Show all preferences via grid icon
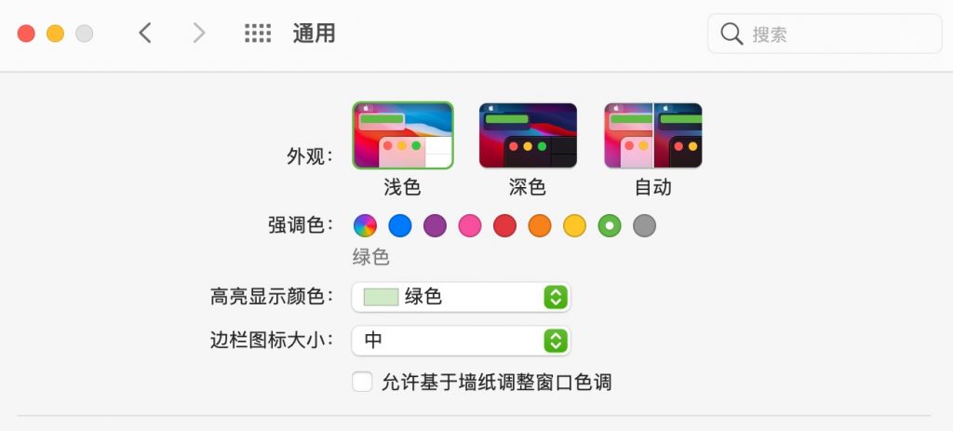Image resolution: width=953 pixels, height=431 pixels. (x=258, y=33)
